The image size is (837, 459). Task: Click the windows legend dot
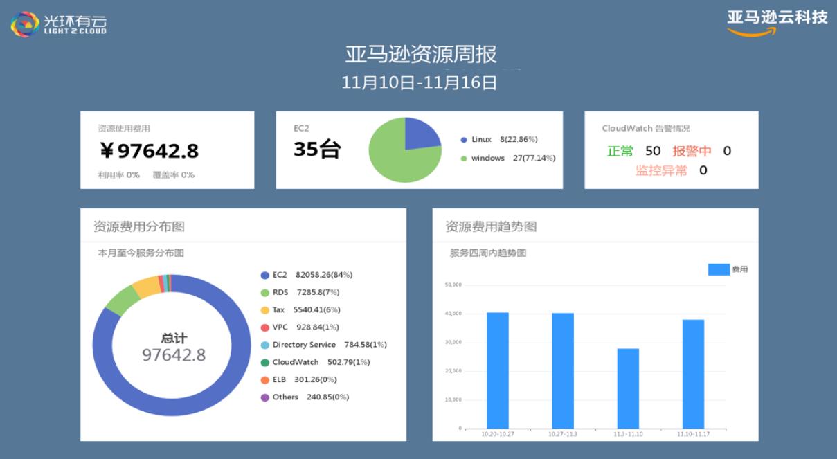pyautogui.click(x=464, y=159)
